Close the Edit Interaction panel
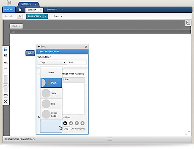194x149 pixels. (x=86, y=47)
